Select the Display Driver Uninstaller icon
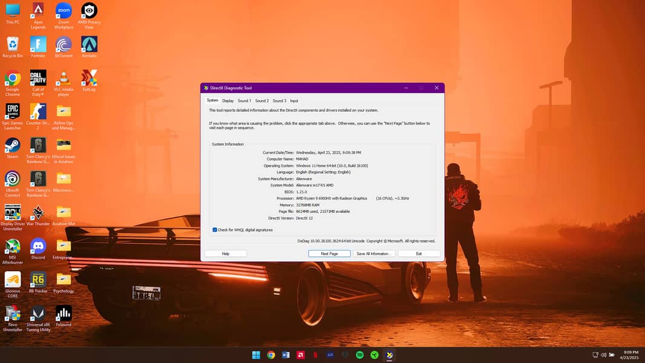This screenshot has height=363, width=645. point(13,217)
